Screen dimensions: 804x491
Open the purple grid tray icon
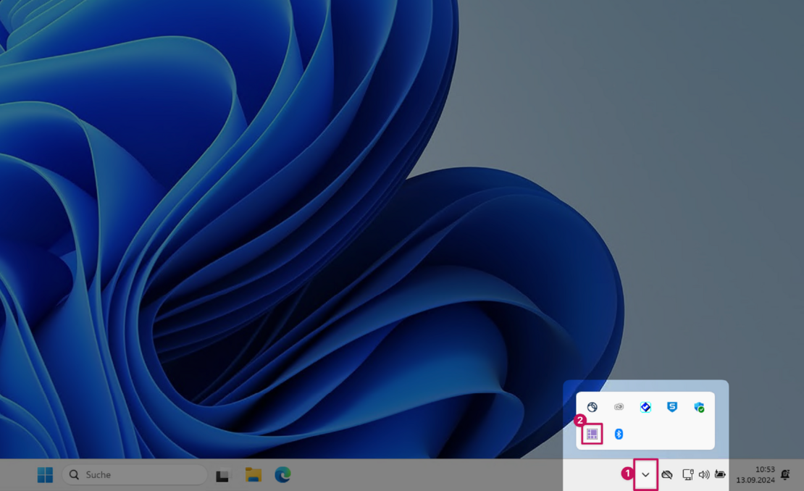592,434
